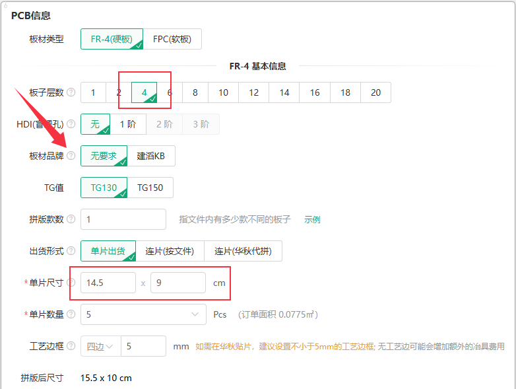The height and width of the screenshot is (389, 516).
Task: Open the 单片数量 quantity dropdown
Action: click(143, 314)
